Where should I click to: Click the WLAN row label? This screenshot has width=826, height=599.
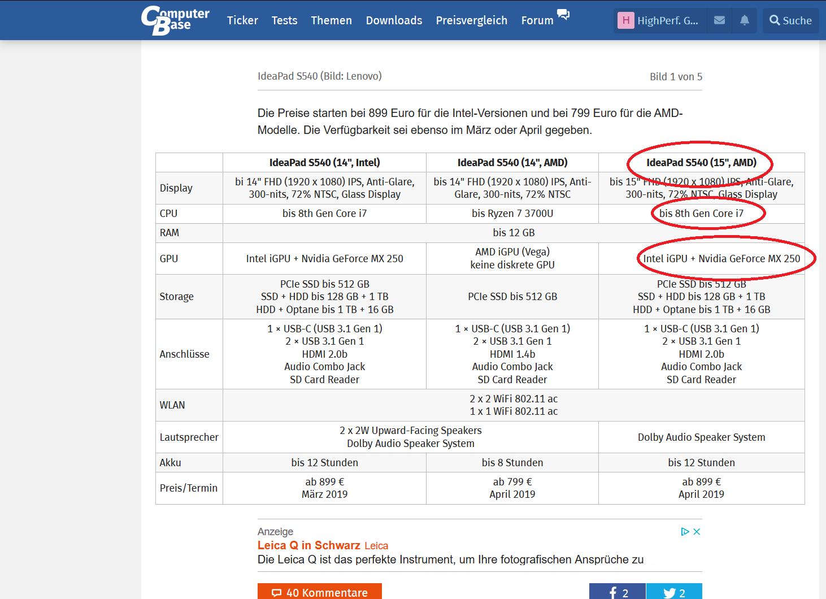point(172,405)
